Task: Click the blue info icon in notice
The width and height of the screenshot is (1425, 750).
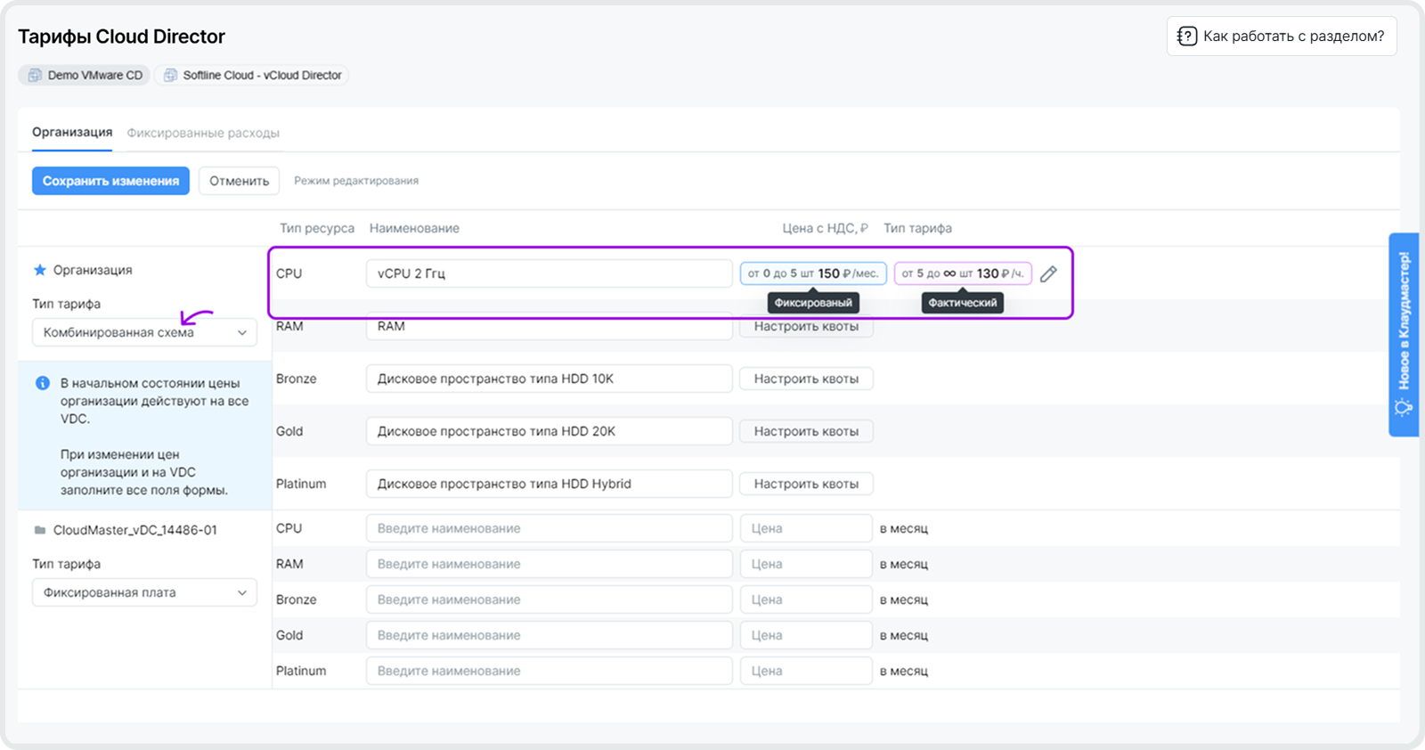Action: click(42, 383)
